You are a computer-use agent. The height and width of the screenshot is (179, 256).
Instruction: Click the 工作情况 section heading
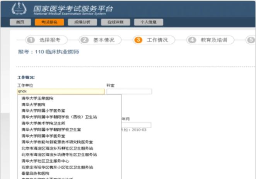(26, 77)
